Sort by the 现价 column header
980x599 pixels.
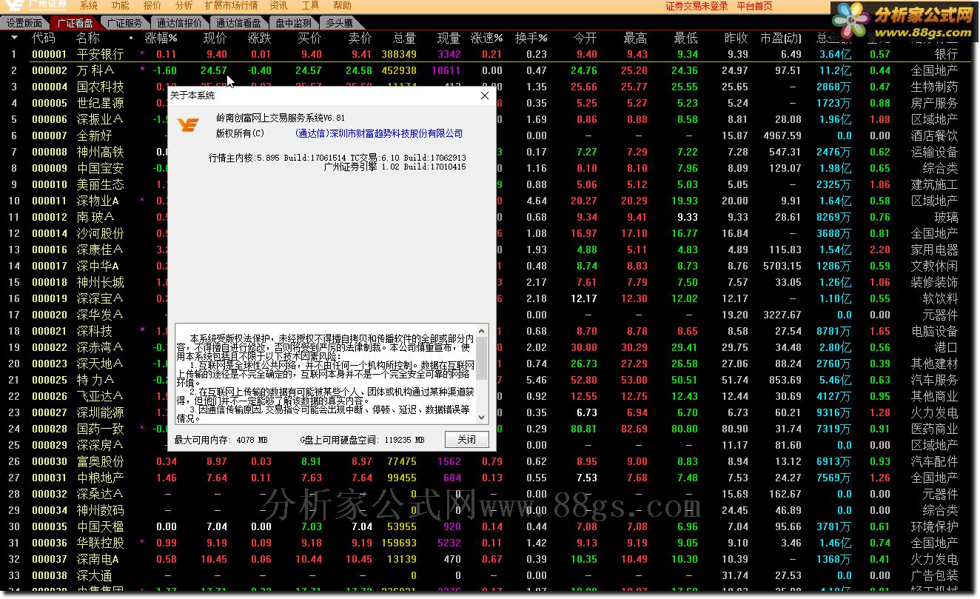tap(215, 38)
